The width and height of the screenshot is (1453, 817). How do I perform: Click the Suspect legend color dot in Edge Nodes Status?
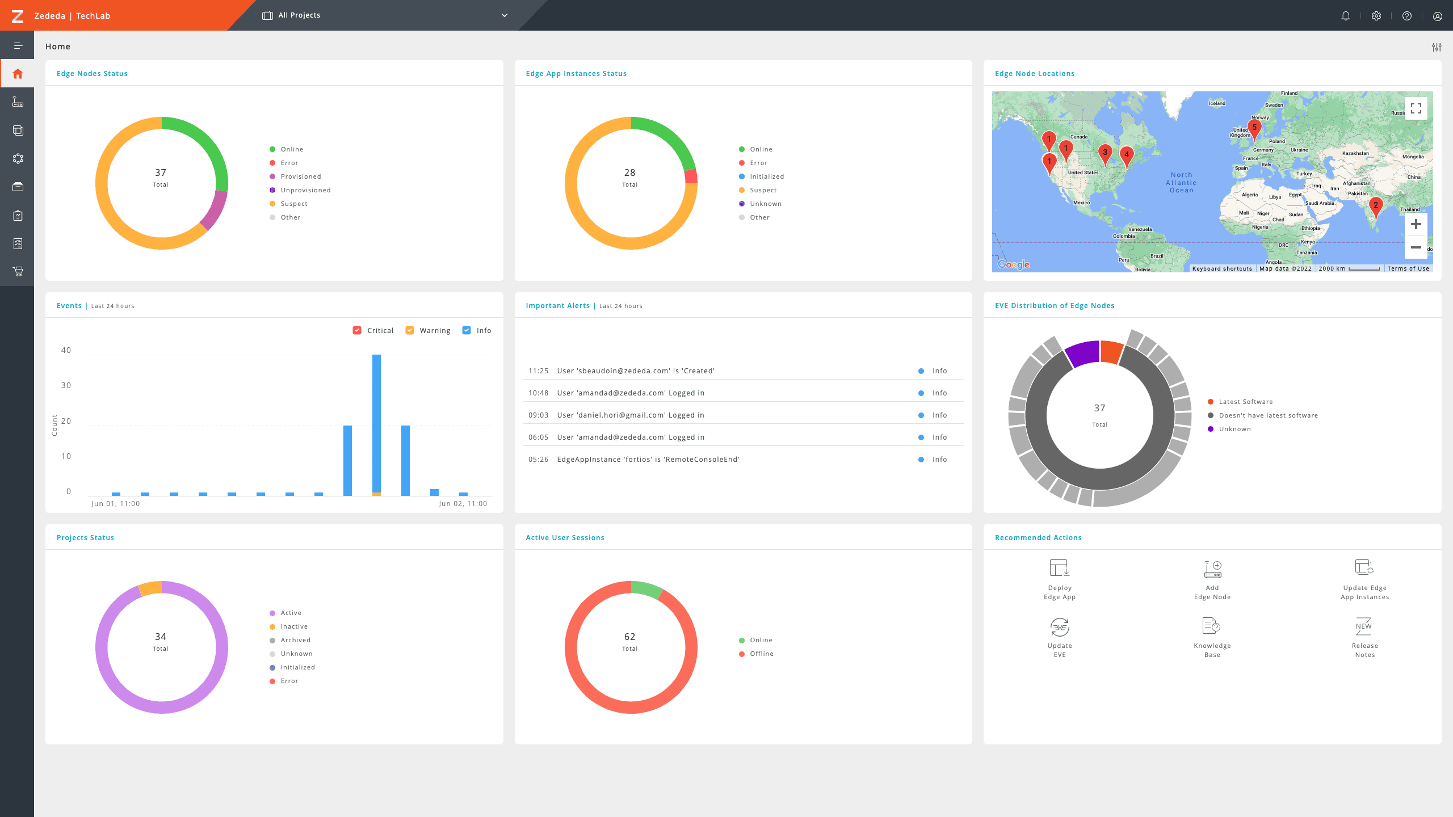(x=272, y=204)
